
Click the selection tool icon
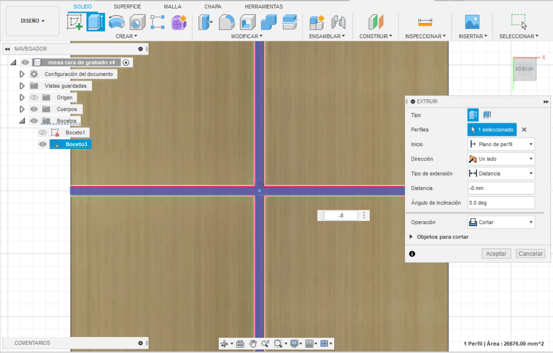click(519, 22)
